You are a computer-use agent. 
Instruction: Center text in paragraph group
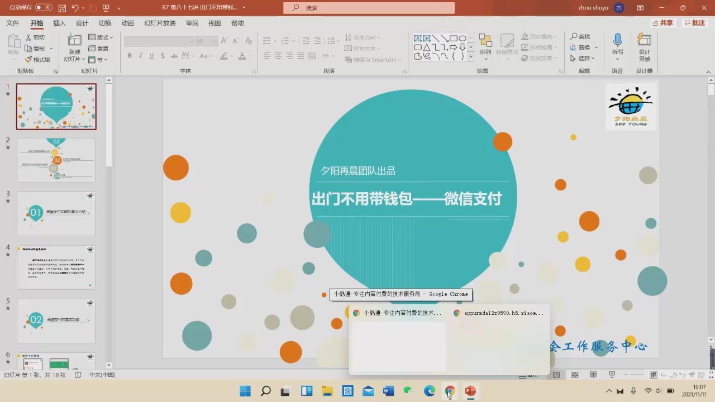278,56
